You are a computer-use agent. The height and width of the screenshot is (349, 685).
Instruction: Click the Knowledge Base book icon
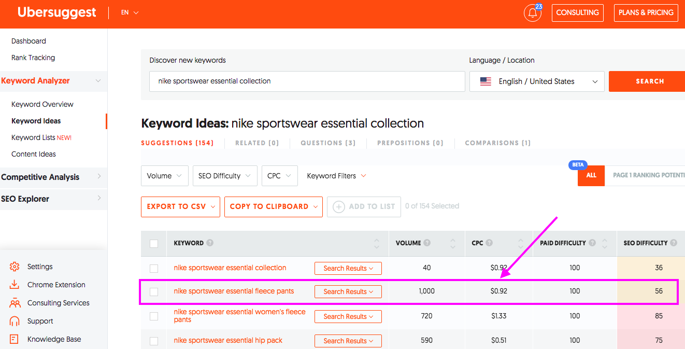pyautogui.click(x=15, y=339)
